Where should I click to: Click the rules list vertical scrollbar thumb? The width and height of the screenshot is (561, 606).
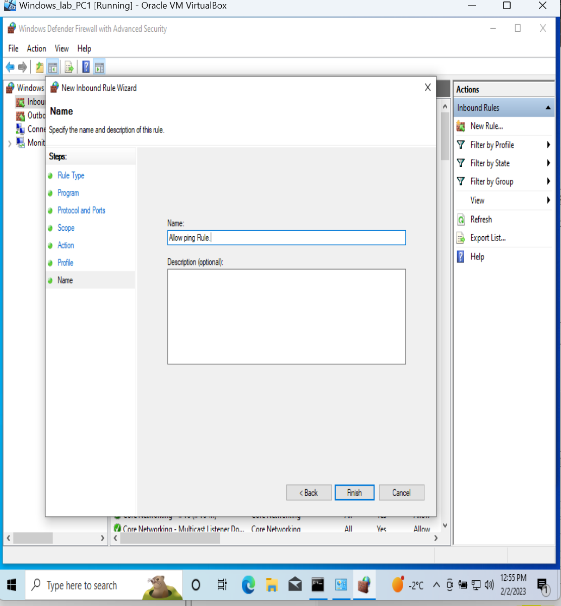click(445, 136)
